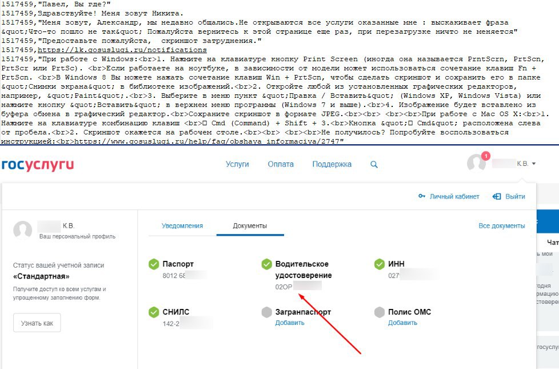The image size is (559, 369).
Task: Click the passport number 8012 text
Action: point(174,276)
